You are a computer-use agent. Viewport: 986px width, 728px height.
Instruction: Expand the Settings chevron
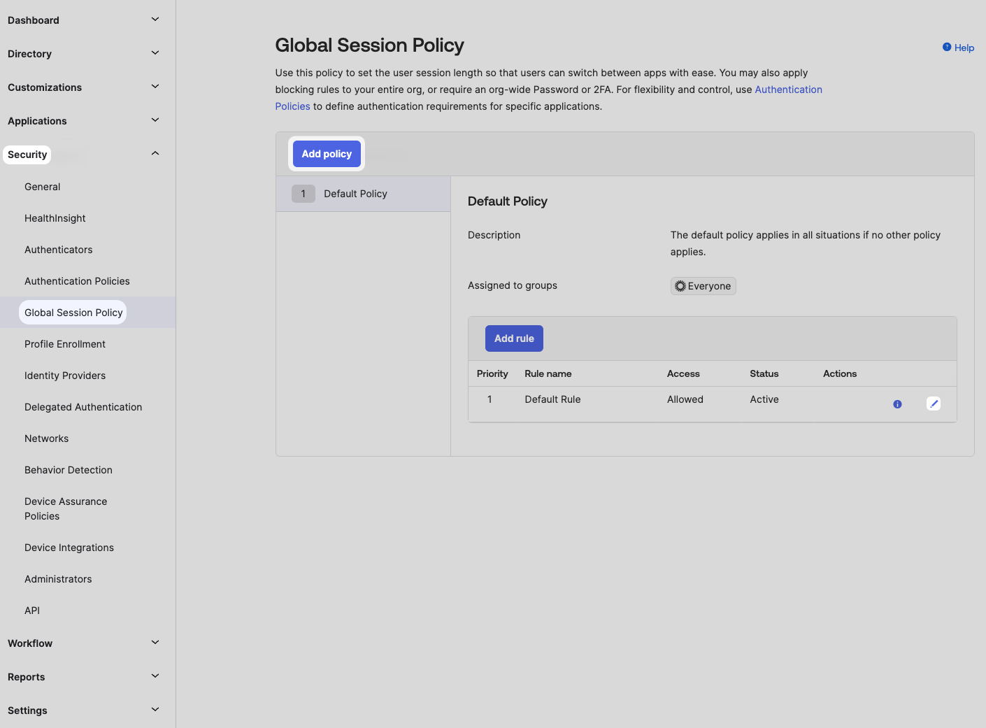[155, 710]
